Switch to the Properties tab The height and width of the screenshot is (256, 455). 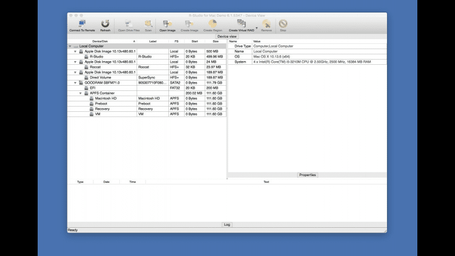point(308,175)
